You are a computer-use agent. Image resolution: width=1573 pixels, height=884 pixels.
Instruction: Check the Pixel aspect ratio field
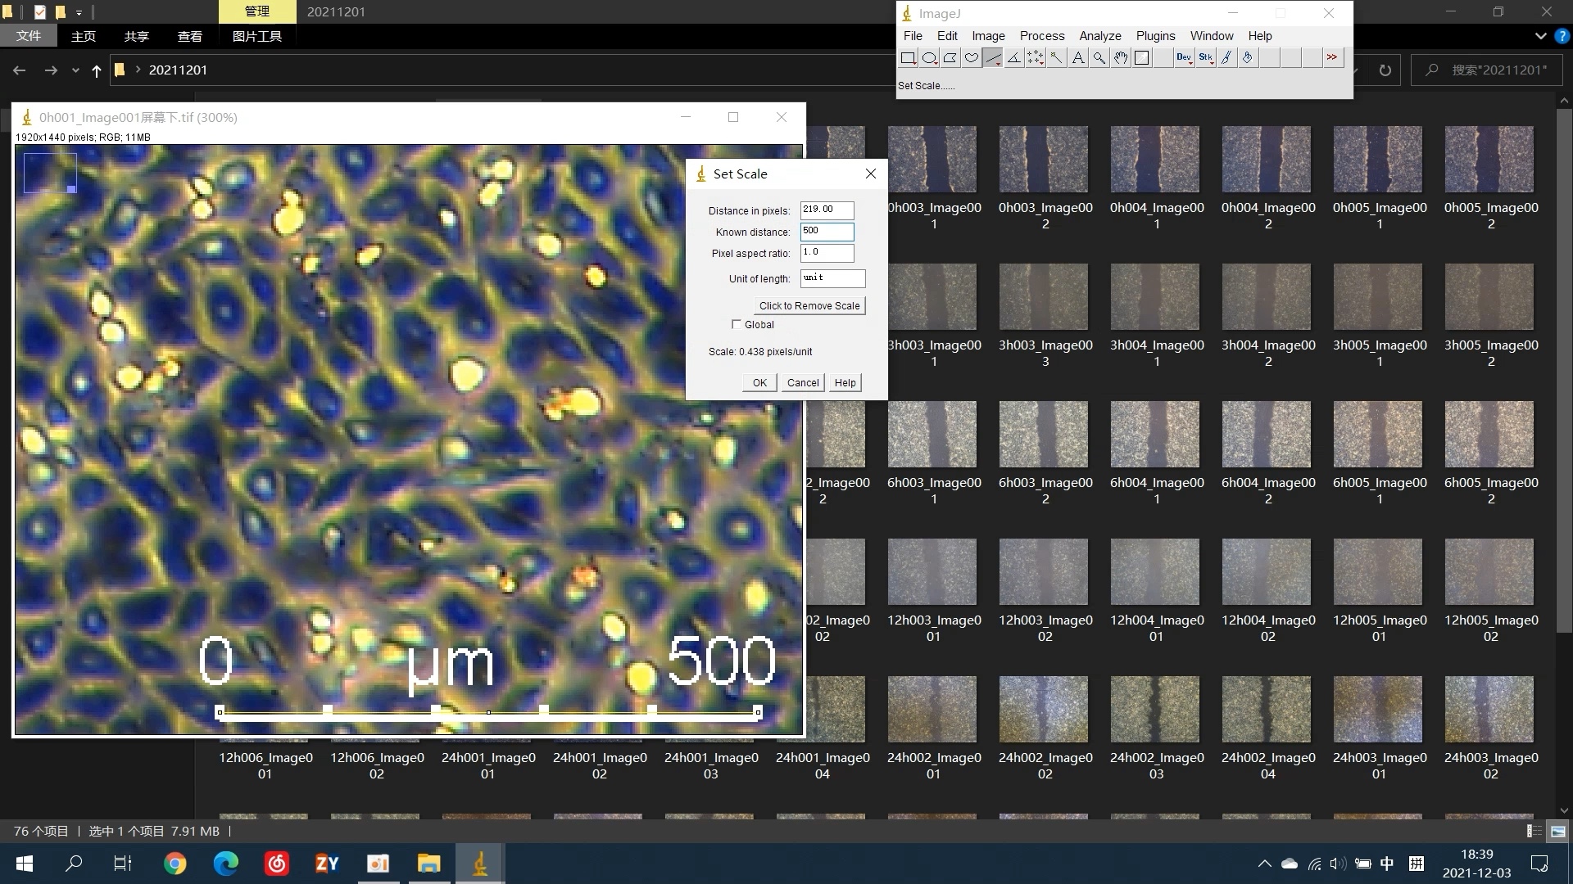click(827, 251)
